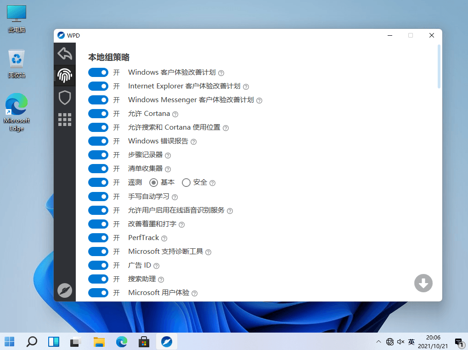Expand hidden system tray icons chevron

[378, 341]
